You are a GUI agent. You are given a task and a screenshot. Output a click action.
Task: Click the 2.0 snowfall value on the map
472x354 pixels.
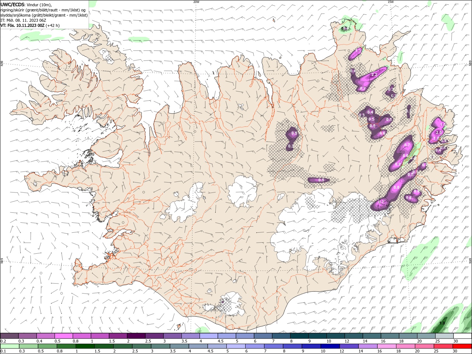pos(439,132)
